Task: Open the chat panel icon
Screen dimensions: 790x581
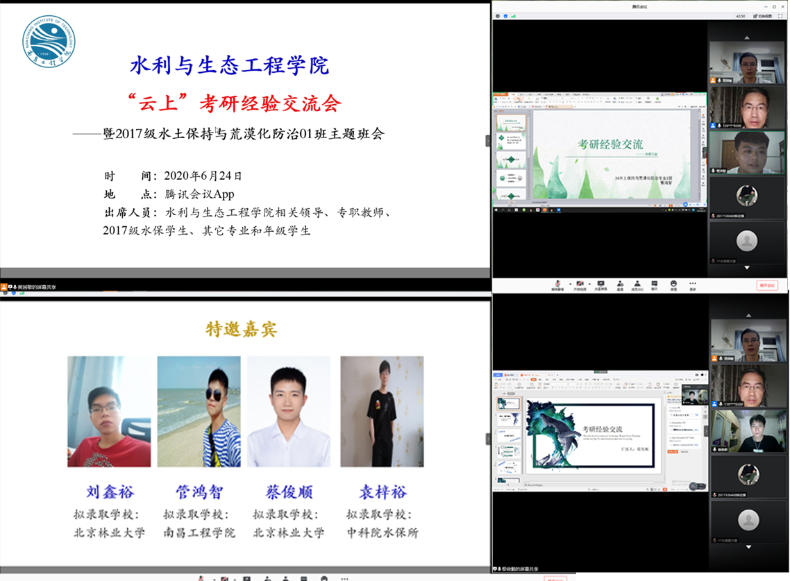Action: pos(655,285)
